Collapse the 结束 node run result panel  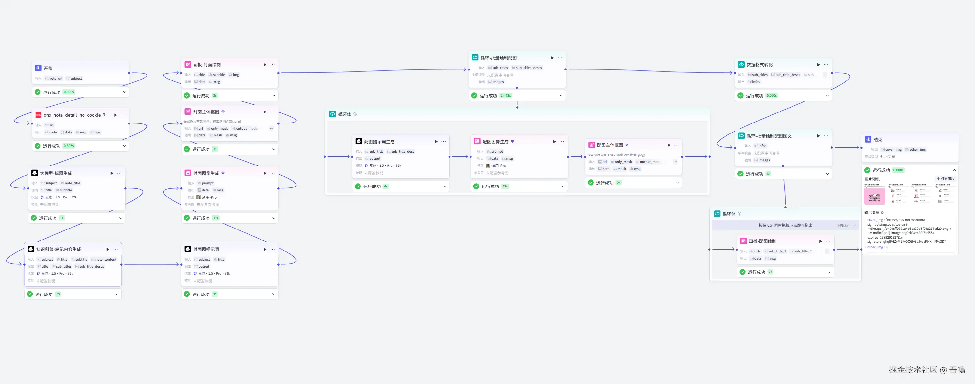pos(954,170)
